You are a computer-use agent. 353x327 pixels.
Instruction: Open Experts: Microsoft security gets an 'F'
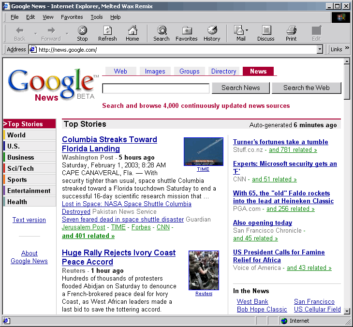tap(285, 167)
